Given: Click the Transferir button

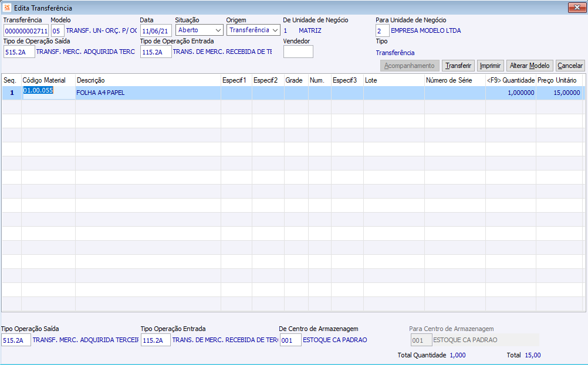Looking at the screenshot, I should [458, 66].
